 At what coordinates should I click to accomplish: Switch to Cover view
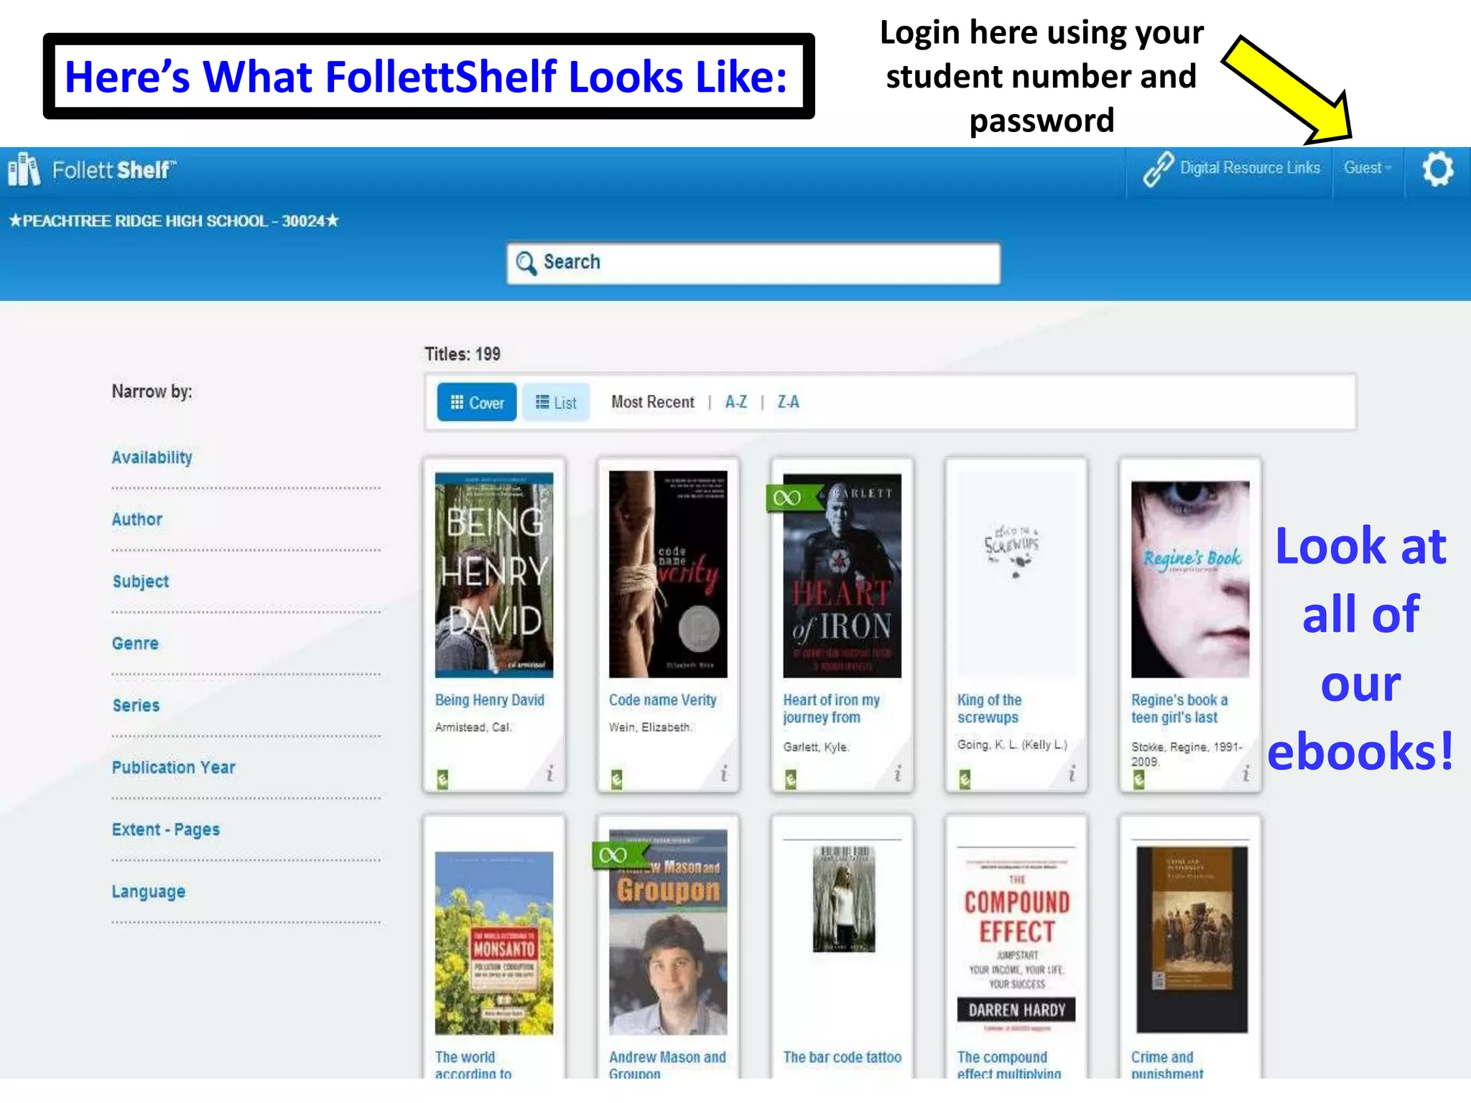477,402
